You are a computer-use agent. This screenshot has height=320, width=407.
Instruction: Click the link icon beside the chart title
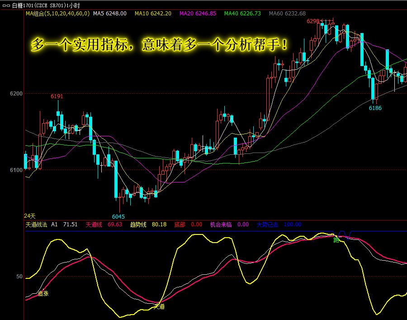pyautogui.click(x=6, y=5)
